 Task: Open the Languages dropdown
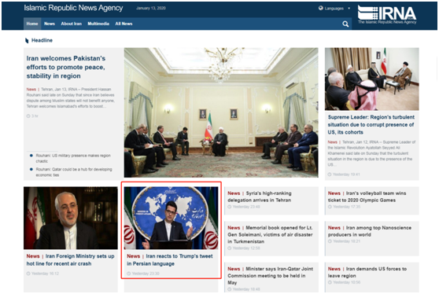pyautogui.click(x=334, y=9)
